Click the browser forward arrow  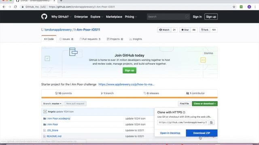(10, 7)
